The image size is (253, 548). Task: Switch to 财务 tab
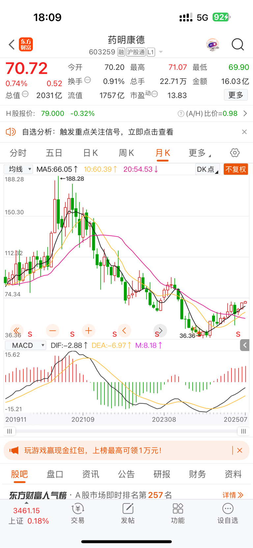197,474
